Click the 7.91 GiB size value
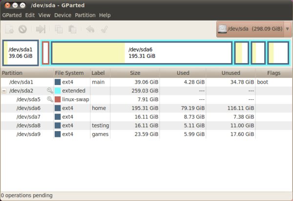This screenshot has height=201, width=293. coord(148,99)
